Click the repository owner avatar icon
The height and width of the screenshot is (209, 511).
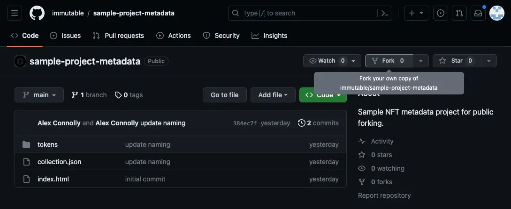[20, 61]
